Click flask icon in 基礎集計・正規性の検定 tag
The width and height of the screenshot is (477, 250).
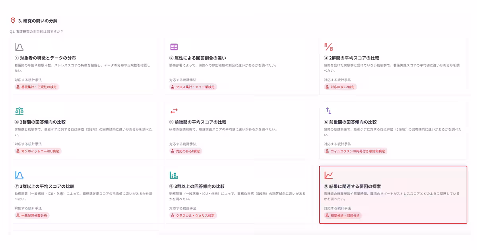pyautogui.click(x=18, y=87)
